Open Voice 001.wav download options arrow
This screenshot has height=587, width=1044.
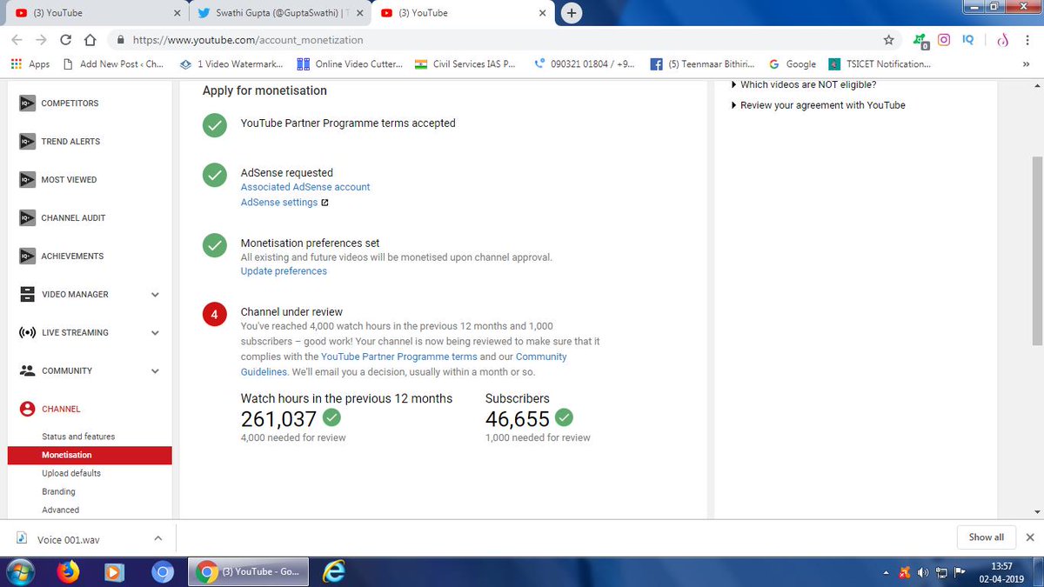coord(157,538)
